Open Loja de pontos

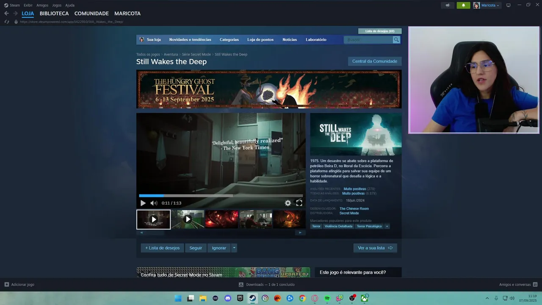pyautogui.click(x=260, y=40)
